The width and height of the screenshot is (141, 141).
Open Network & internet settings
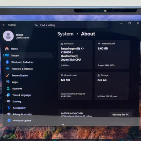pyautogui.click(x=22, y=69)
